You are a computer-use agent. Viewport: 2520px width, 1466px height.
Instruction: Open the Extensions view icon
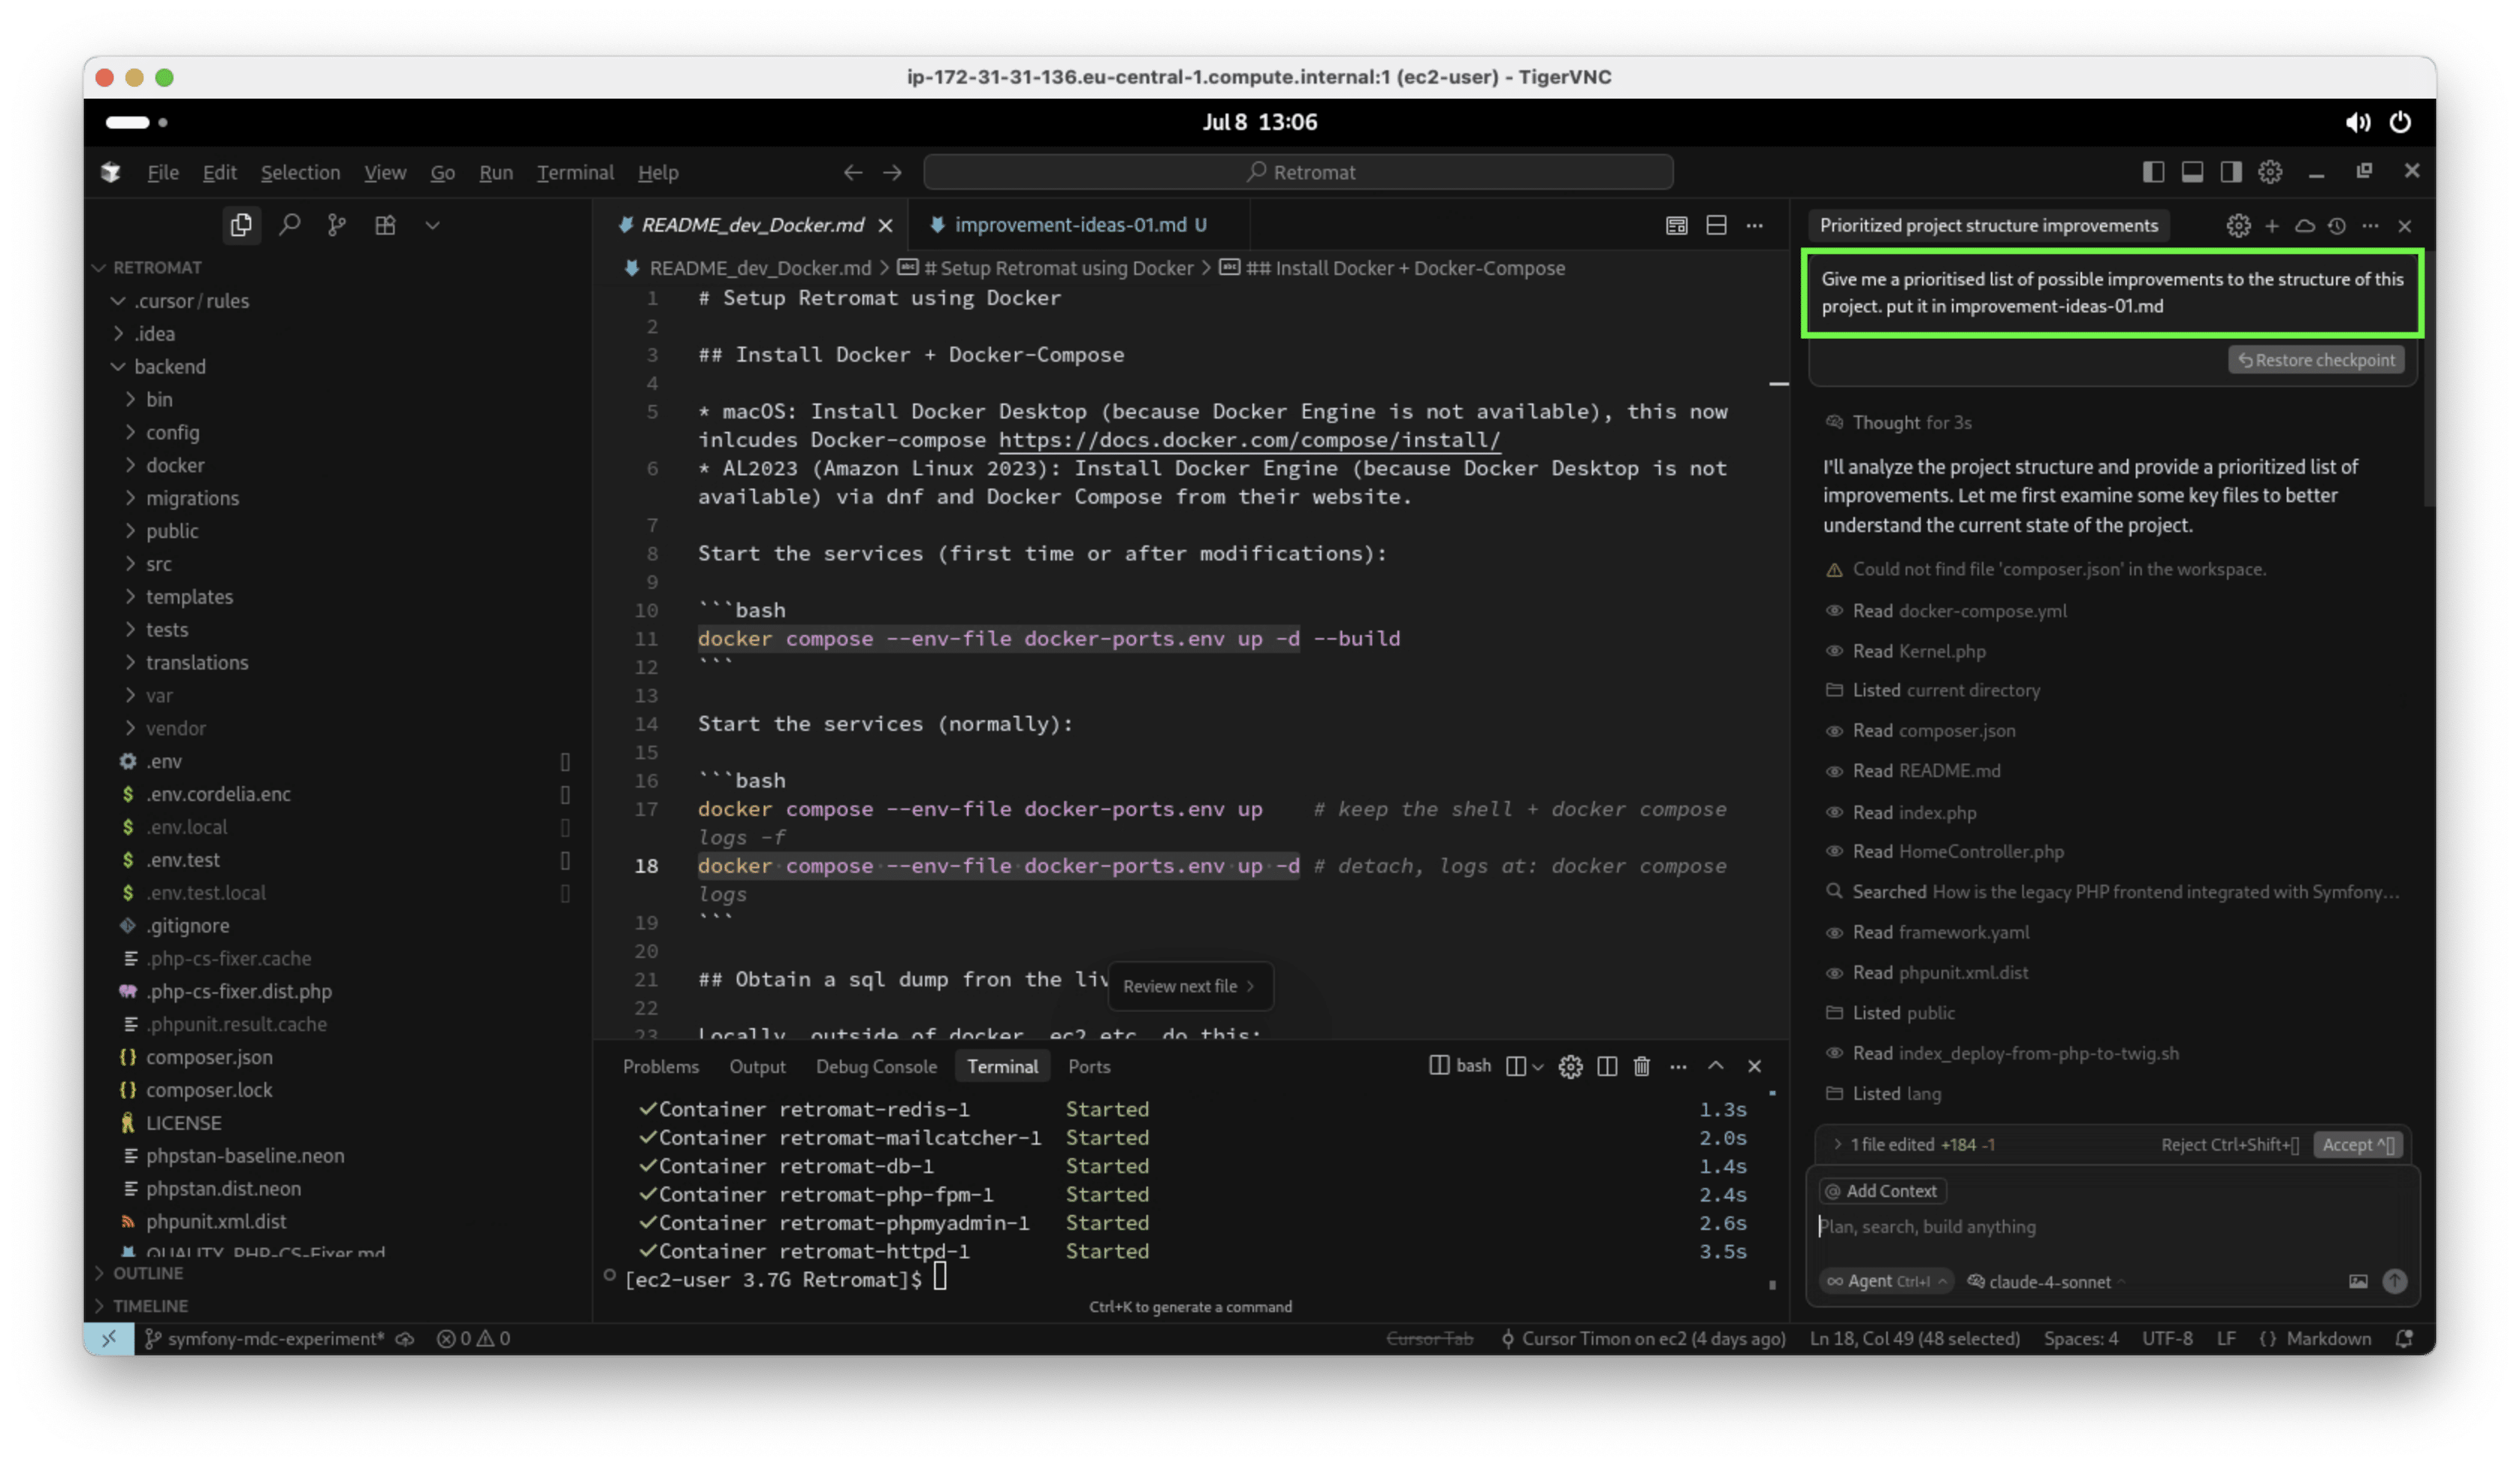point(385,225)
